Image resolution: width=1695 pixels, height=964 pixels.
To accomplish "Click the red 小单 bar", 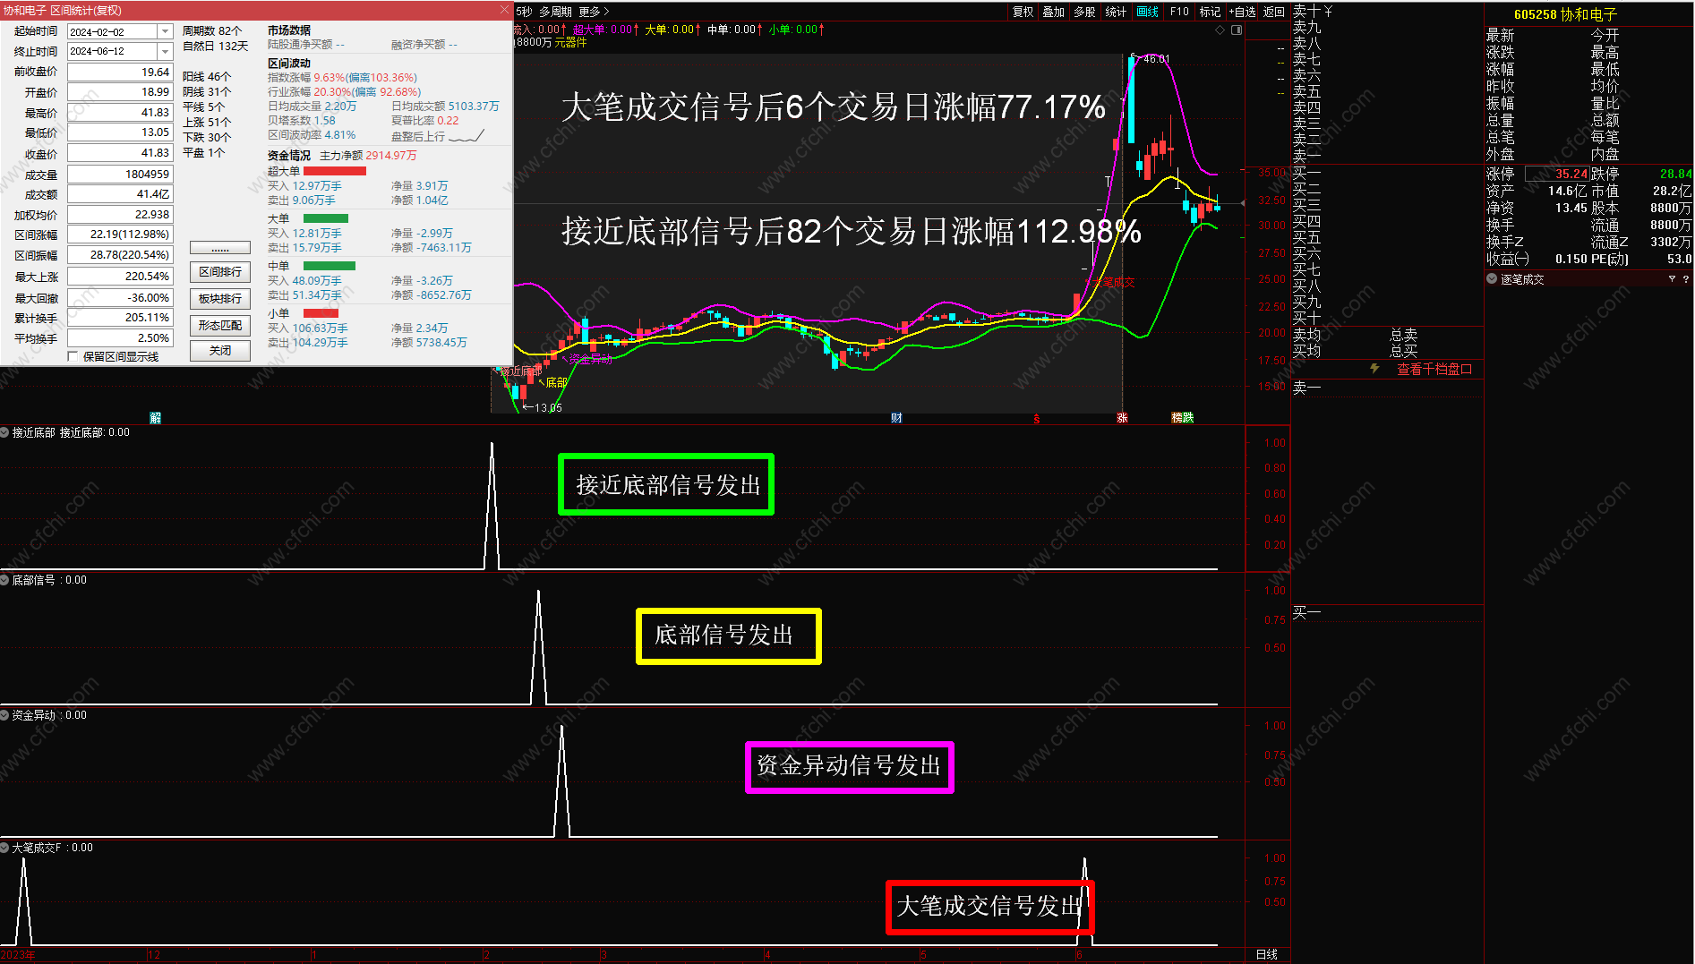I will coord(321,313).
